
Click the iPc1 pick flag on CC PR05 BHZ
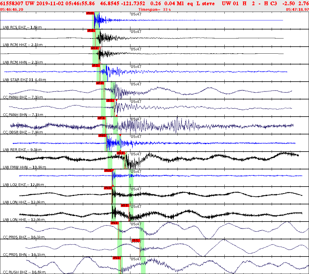(114, 223)
